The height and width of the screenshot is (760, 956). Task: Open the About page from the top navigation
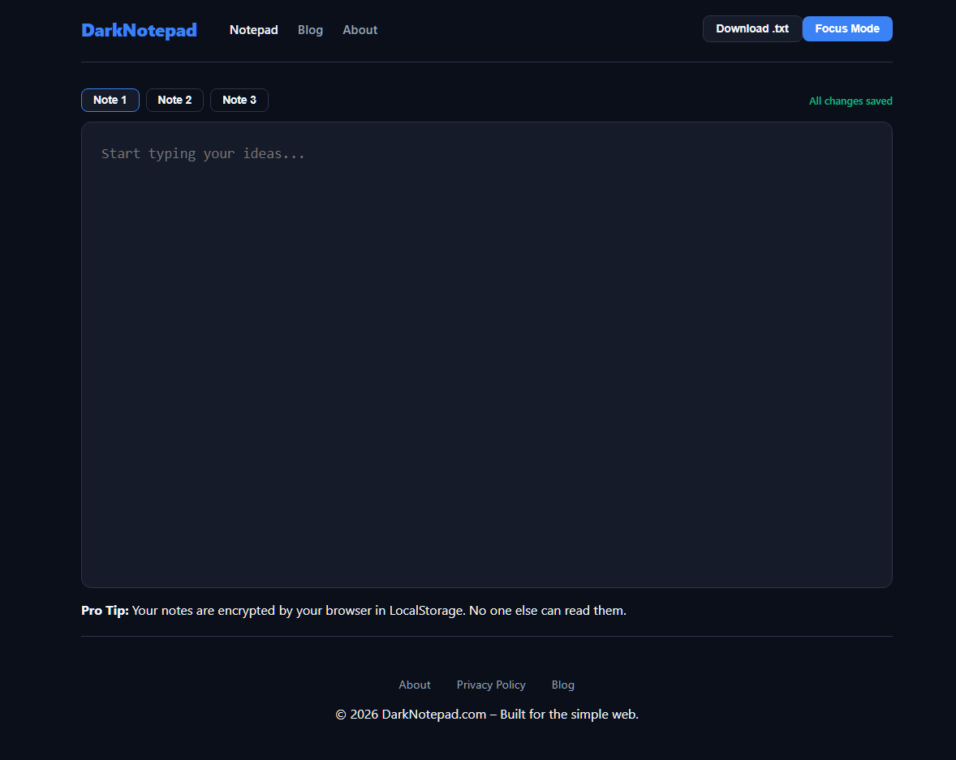360,29
